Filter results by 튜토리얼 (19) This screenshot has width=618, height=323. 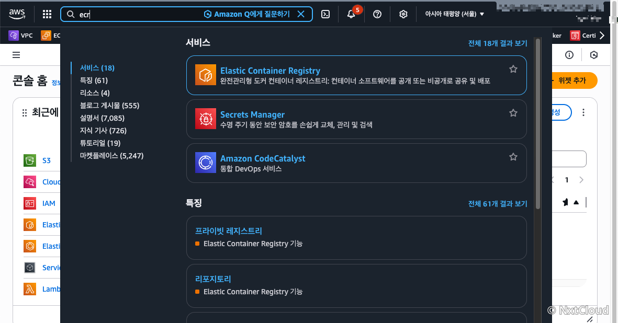click(100, 143)
